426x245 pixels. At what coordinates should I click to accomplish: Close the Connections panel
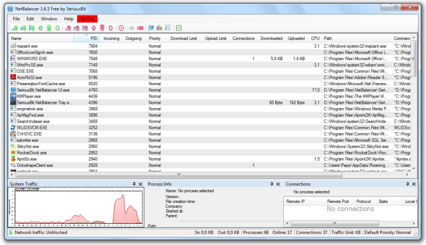[x=414, y=184]
